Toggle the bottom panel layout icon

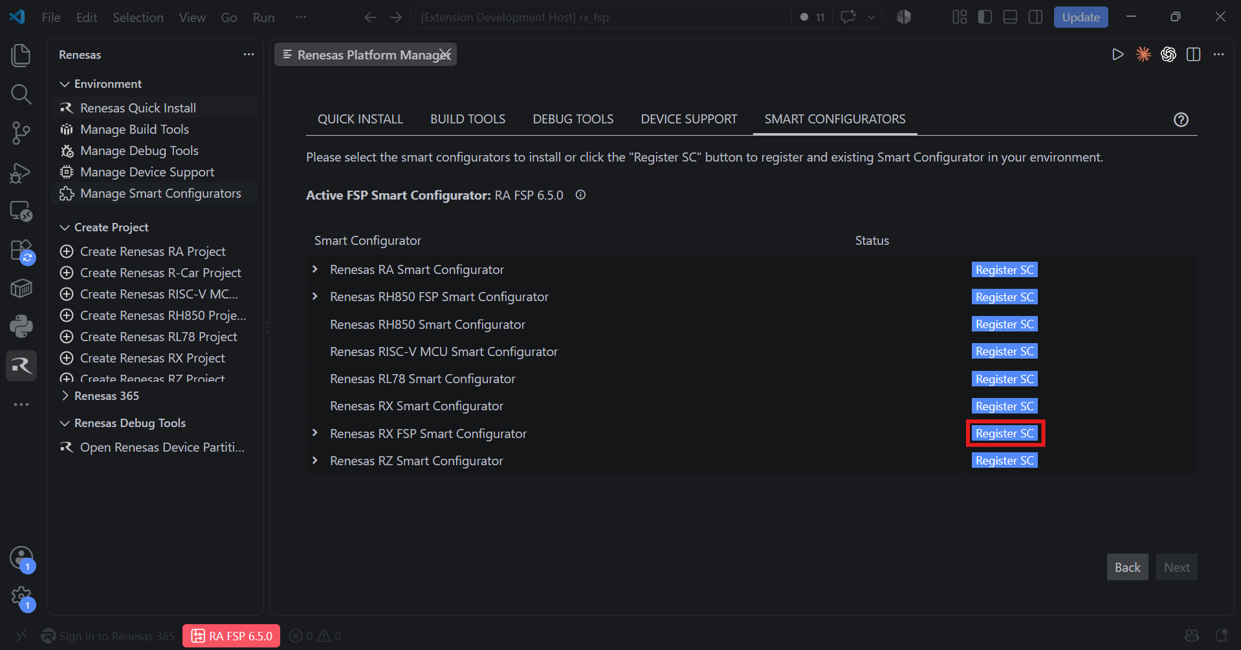tap(1010, 17)
